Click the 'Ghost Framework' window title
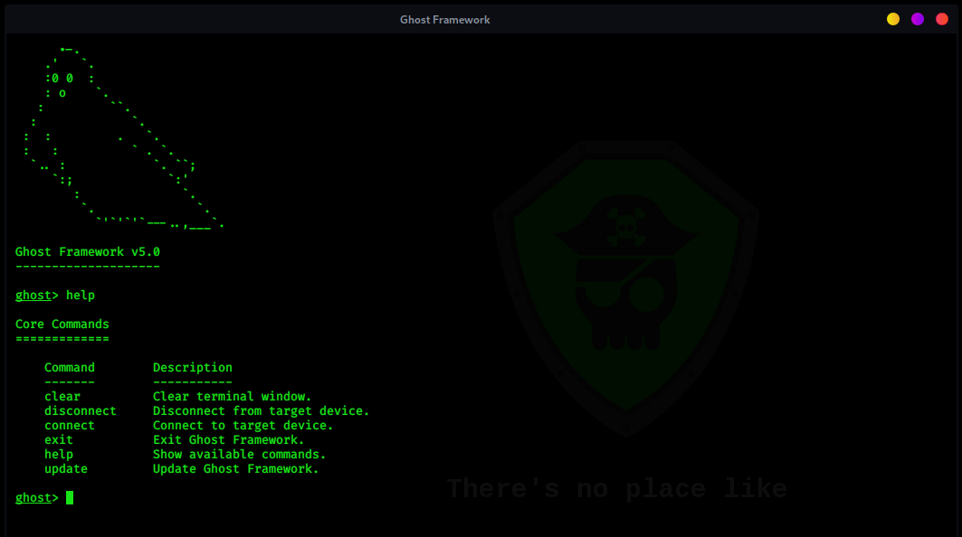Screen dimensions: 962x537 click(445, 20)
